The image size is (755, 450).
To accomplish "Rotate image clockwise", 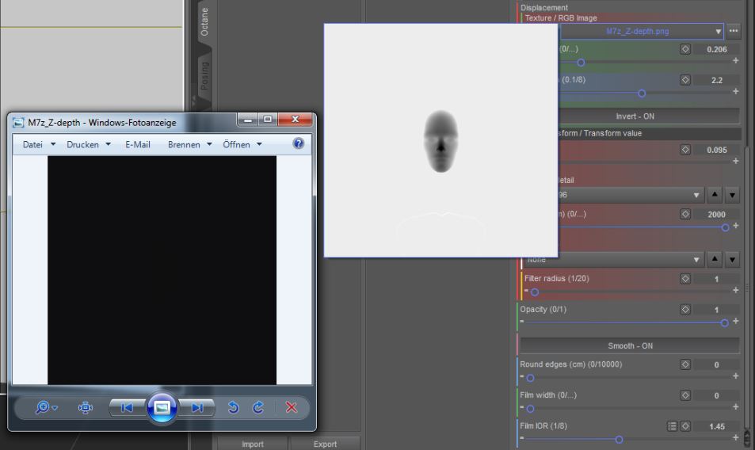I will pyautogui.click(x=258, y=408).
